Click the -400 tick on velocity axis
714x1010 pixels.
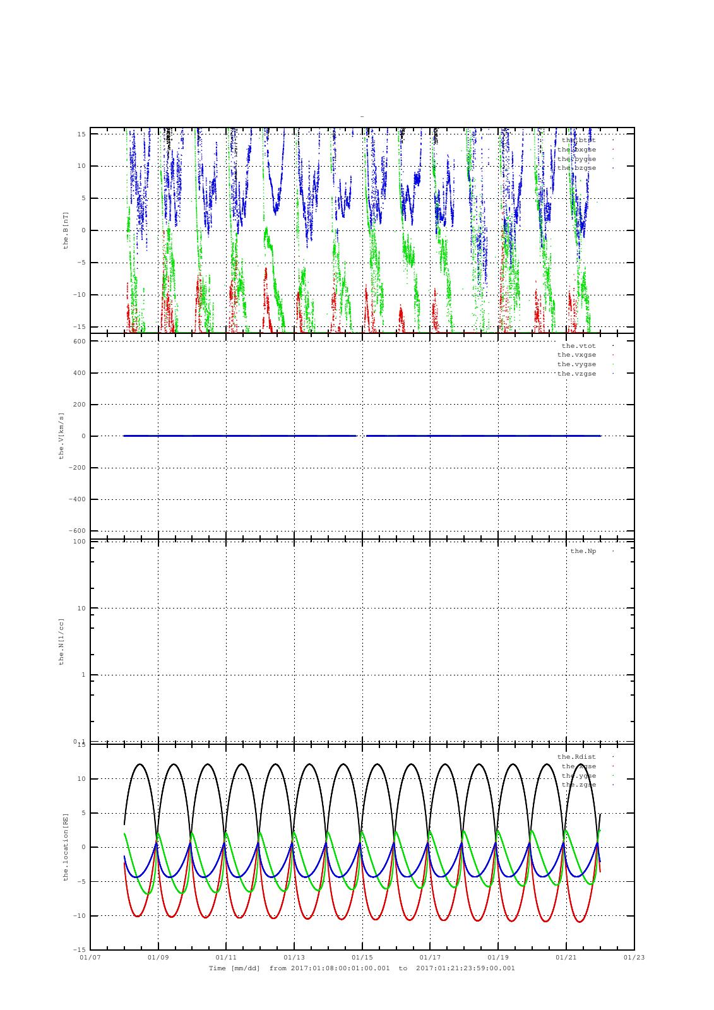tap(77, 499)
